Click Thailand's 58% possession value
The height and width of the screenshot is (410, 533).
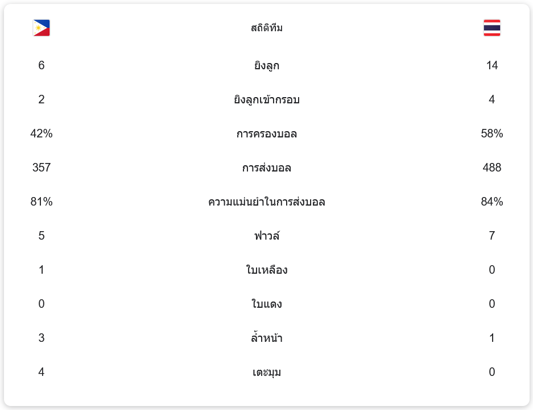[491, 134]
